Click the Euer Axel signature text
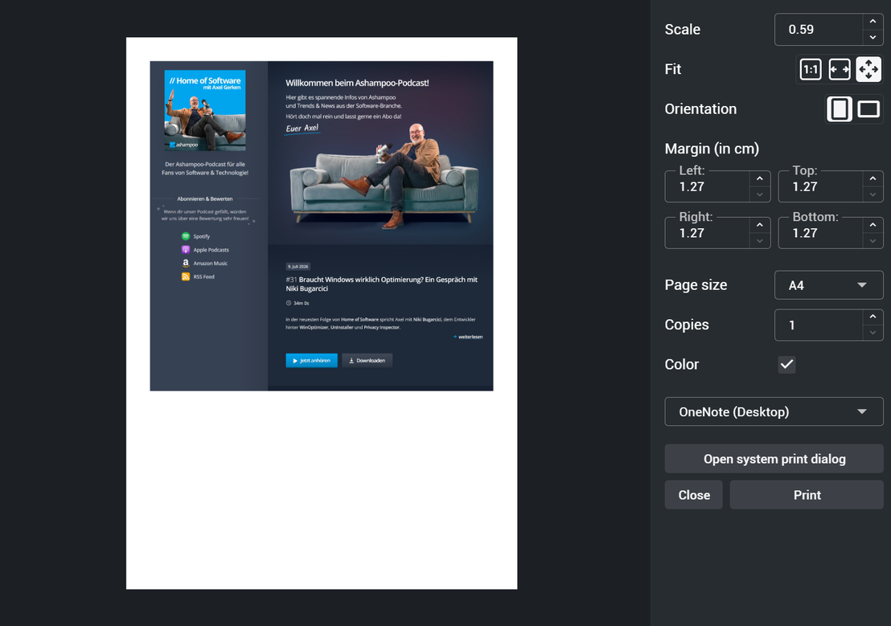Image resolution: width=891 pixels, height=626 pixels. [302, 129]
